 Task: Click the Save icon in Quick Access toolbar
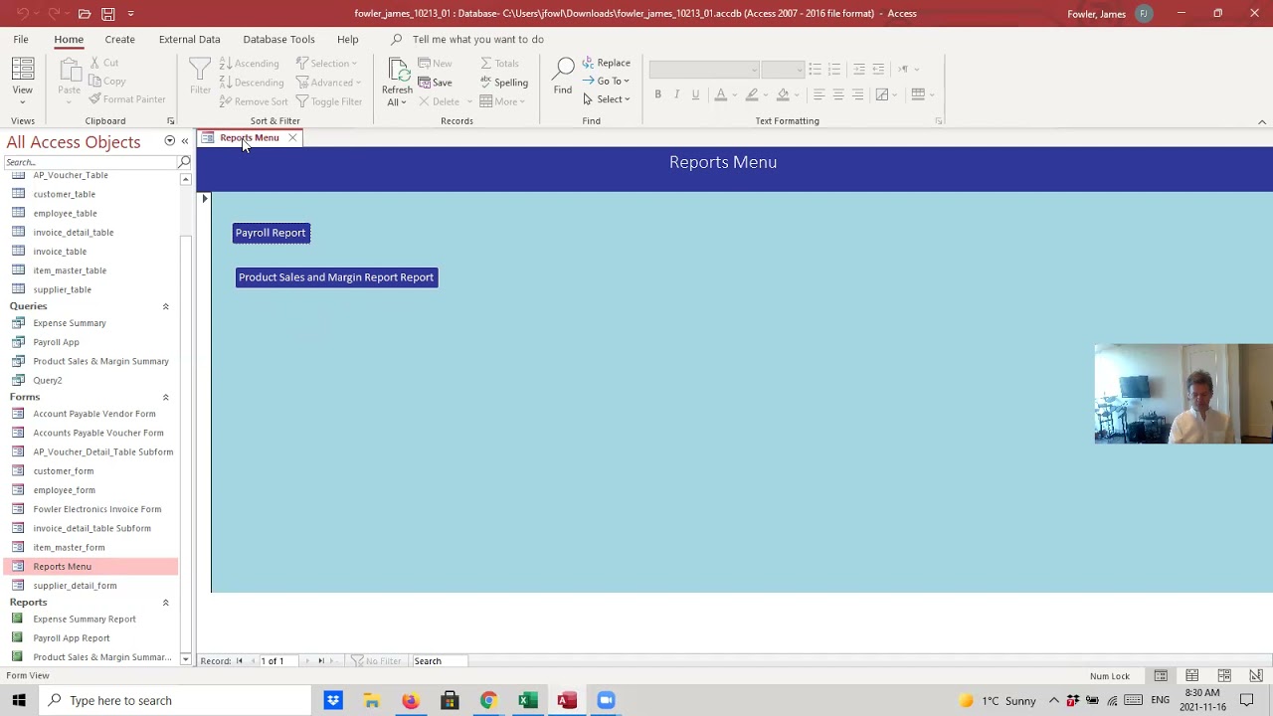tap(107, 14)
